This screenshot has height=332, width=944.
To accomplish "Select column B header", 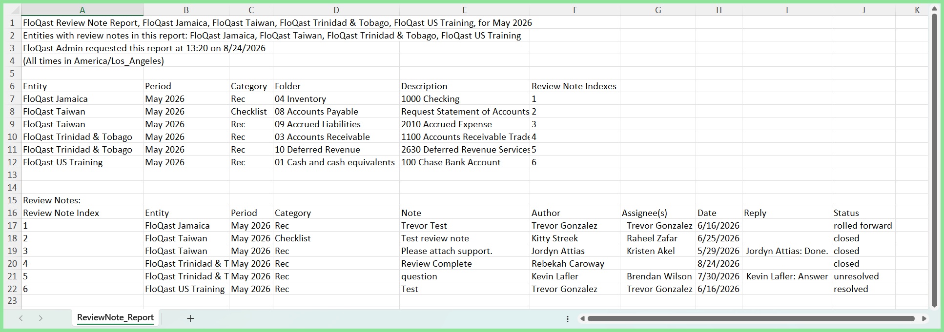I will 186,10.
